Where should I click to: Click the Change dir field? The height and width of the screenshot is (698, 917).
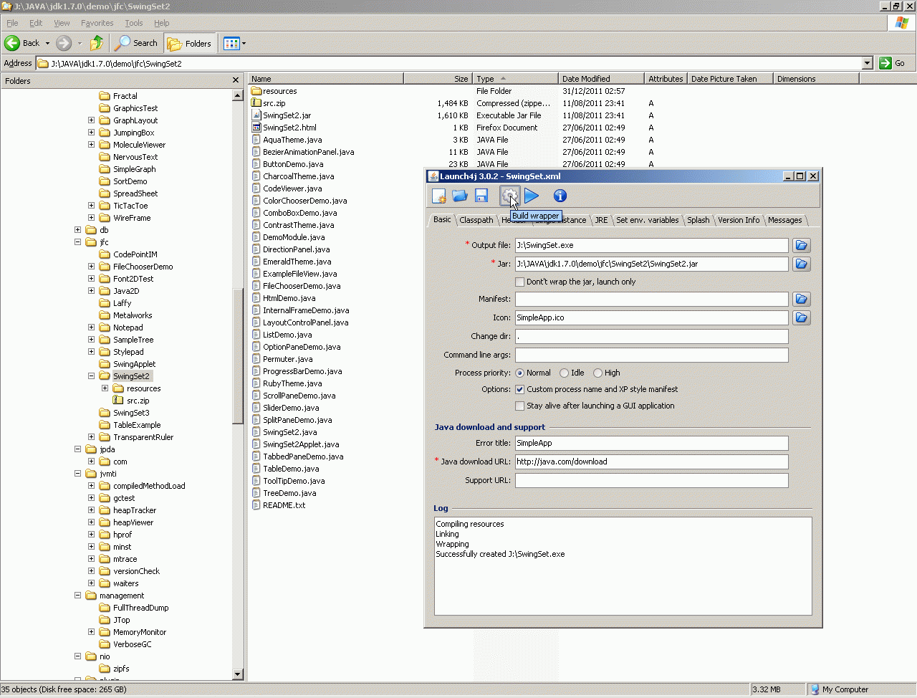[x=652, y=336]
